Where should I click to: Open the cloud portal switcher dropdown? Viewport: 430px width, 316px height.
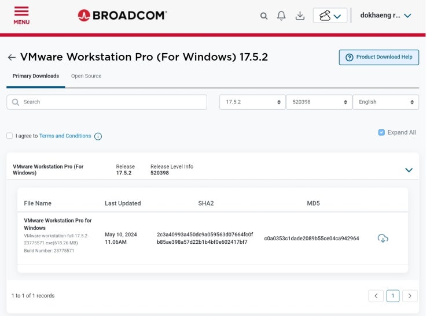point(330,16)
